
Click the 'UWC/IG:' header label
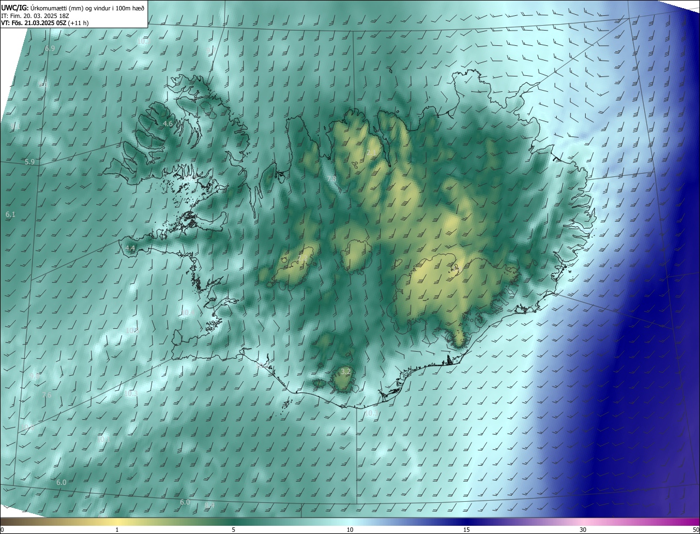(x=15, y=8)
